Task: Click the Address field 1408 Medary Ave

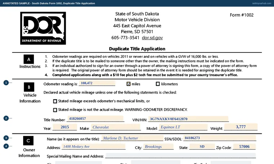Action: (x=93, y=147)
